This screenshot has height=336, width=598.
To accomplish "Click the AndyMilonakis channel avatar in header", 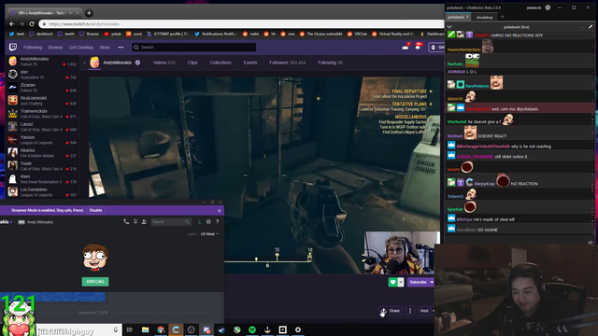I will point(94,63).
